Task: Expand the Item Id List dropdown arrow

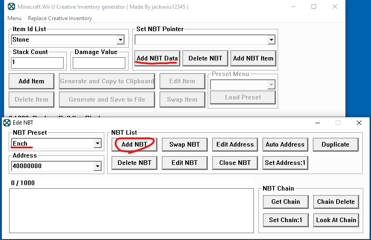Action: pos(120,39)
